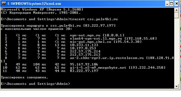Click the vertical scrollbar thumb
Viewport: 181px width, 97px height.
(176, 15)
